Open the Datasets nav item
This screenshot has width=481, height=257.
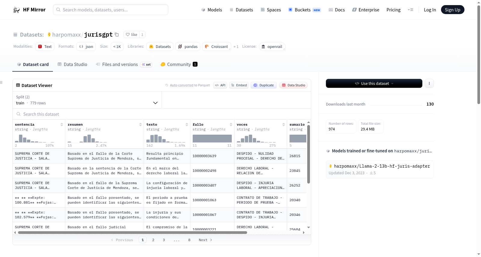(241, 10)
